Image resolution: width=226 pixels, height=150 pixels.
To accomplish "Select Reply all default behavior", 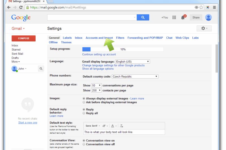I will click(x=84, y=113).
